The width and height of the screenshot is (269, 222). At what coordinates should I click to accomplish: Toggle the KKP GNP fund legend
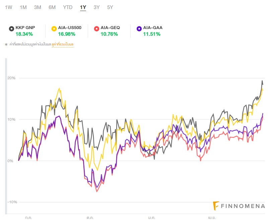point(25,28)
